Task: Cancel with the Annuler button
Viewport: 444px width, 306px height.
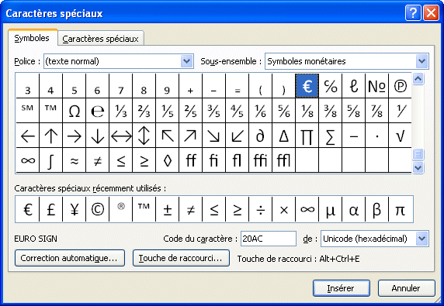Action: 406,288
